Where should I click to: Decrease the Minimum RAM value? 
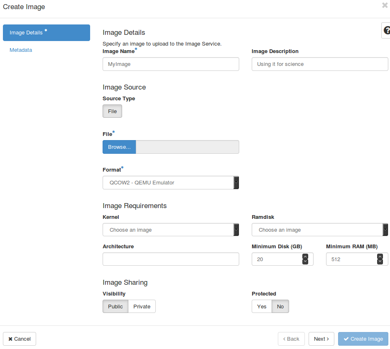point(380,262)
